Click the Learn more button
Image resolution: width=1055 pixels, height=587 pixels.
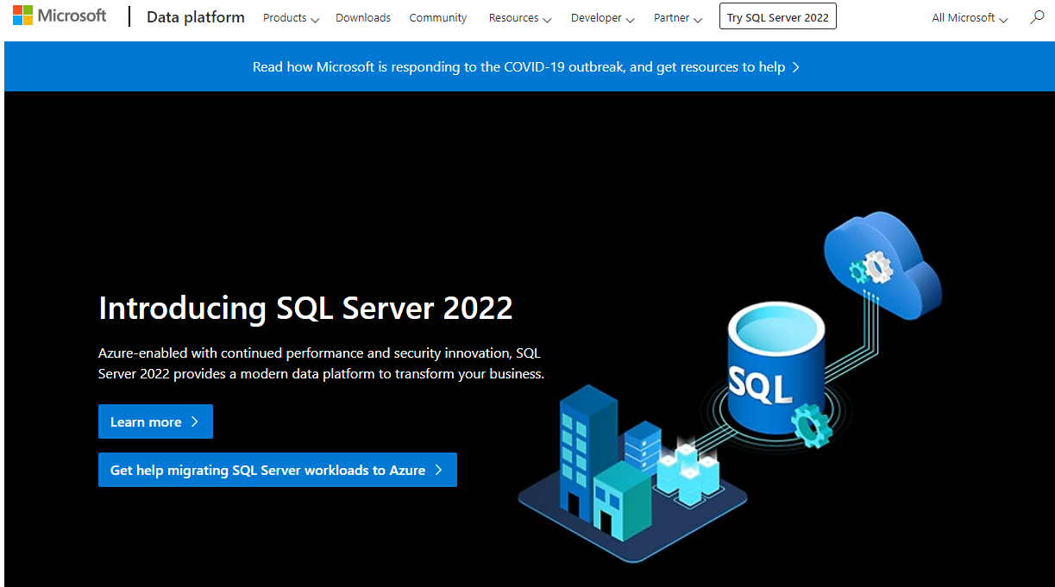coord(155,422)
